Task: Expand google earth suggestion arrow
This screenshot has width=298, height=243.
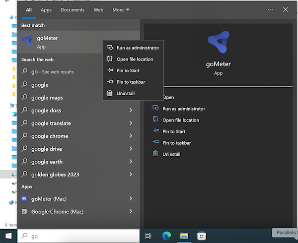Action: point(131,162)
